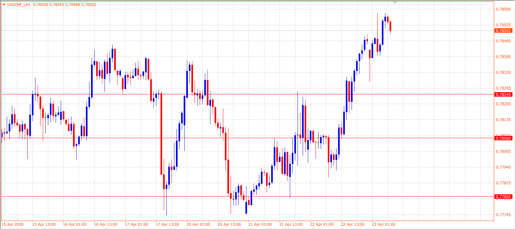Click the 22 Apr 13:00 time label

353,225
